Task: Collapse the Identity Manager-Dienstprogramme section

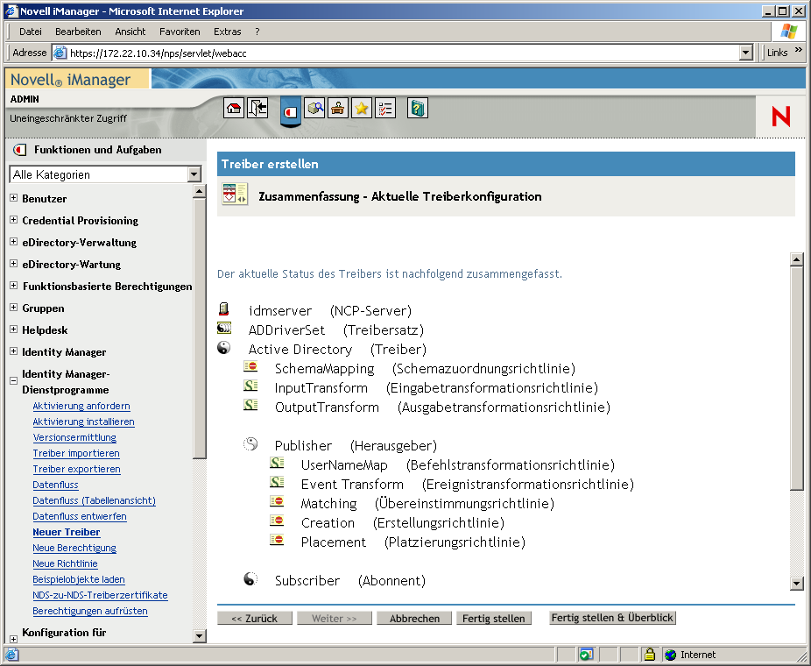Action: (x=12, y=380)
